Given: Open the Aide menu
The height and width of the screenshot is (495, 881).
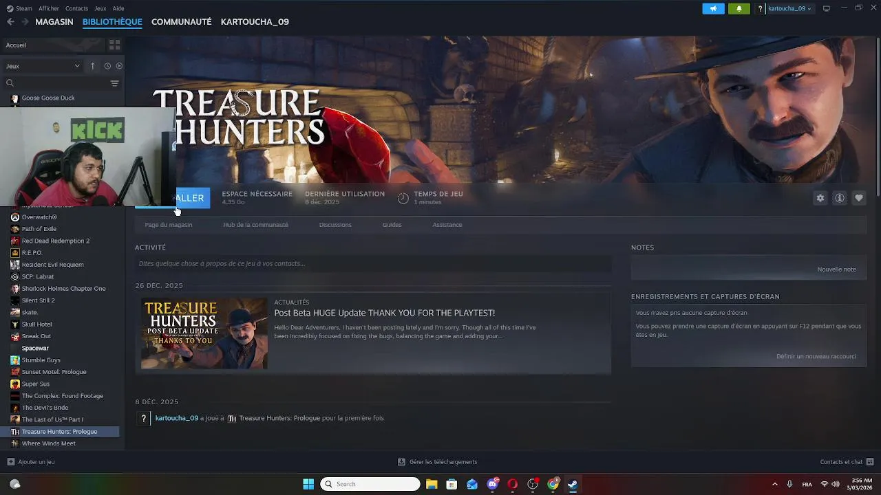Looking at the screenshot, I should tap(118, 8).
